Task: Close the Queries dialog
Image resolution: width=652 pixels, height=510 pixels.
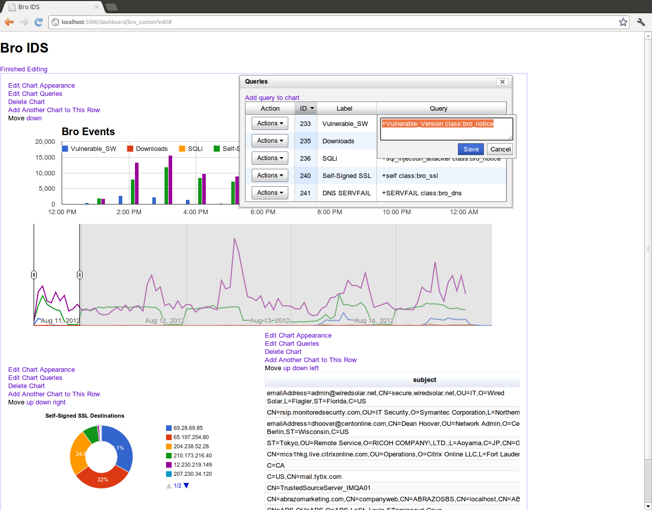Action: [x=502, y=82]
